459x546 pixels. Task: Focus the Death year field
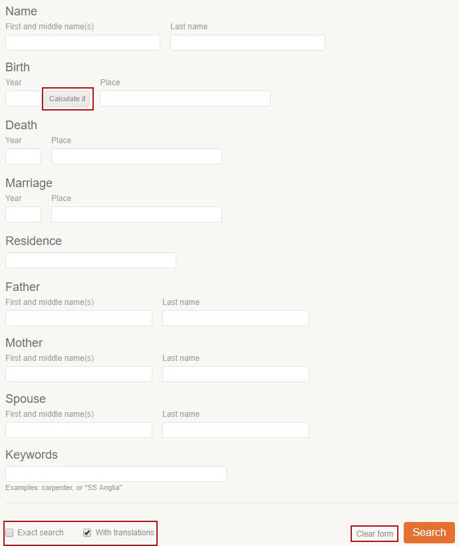(x=23, y=156)
